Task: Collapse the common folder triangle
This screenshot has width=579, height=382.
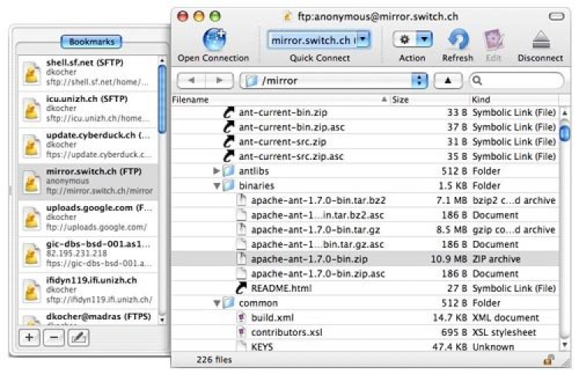Action: [217, 303]
